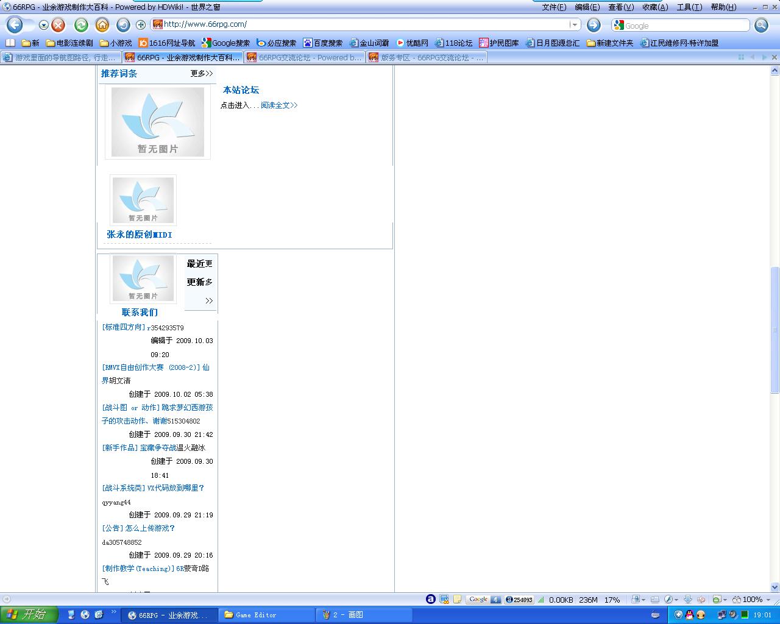780x624 pixels.
Task: Click the download arrow icon in status bar
Action: click(x=688, y=600)
